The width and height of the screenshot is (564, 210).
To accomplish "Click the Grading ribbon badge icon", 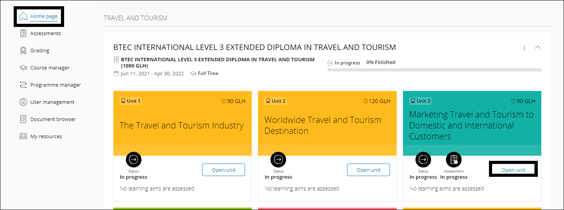I will tap(23, 50).
